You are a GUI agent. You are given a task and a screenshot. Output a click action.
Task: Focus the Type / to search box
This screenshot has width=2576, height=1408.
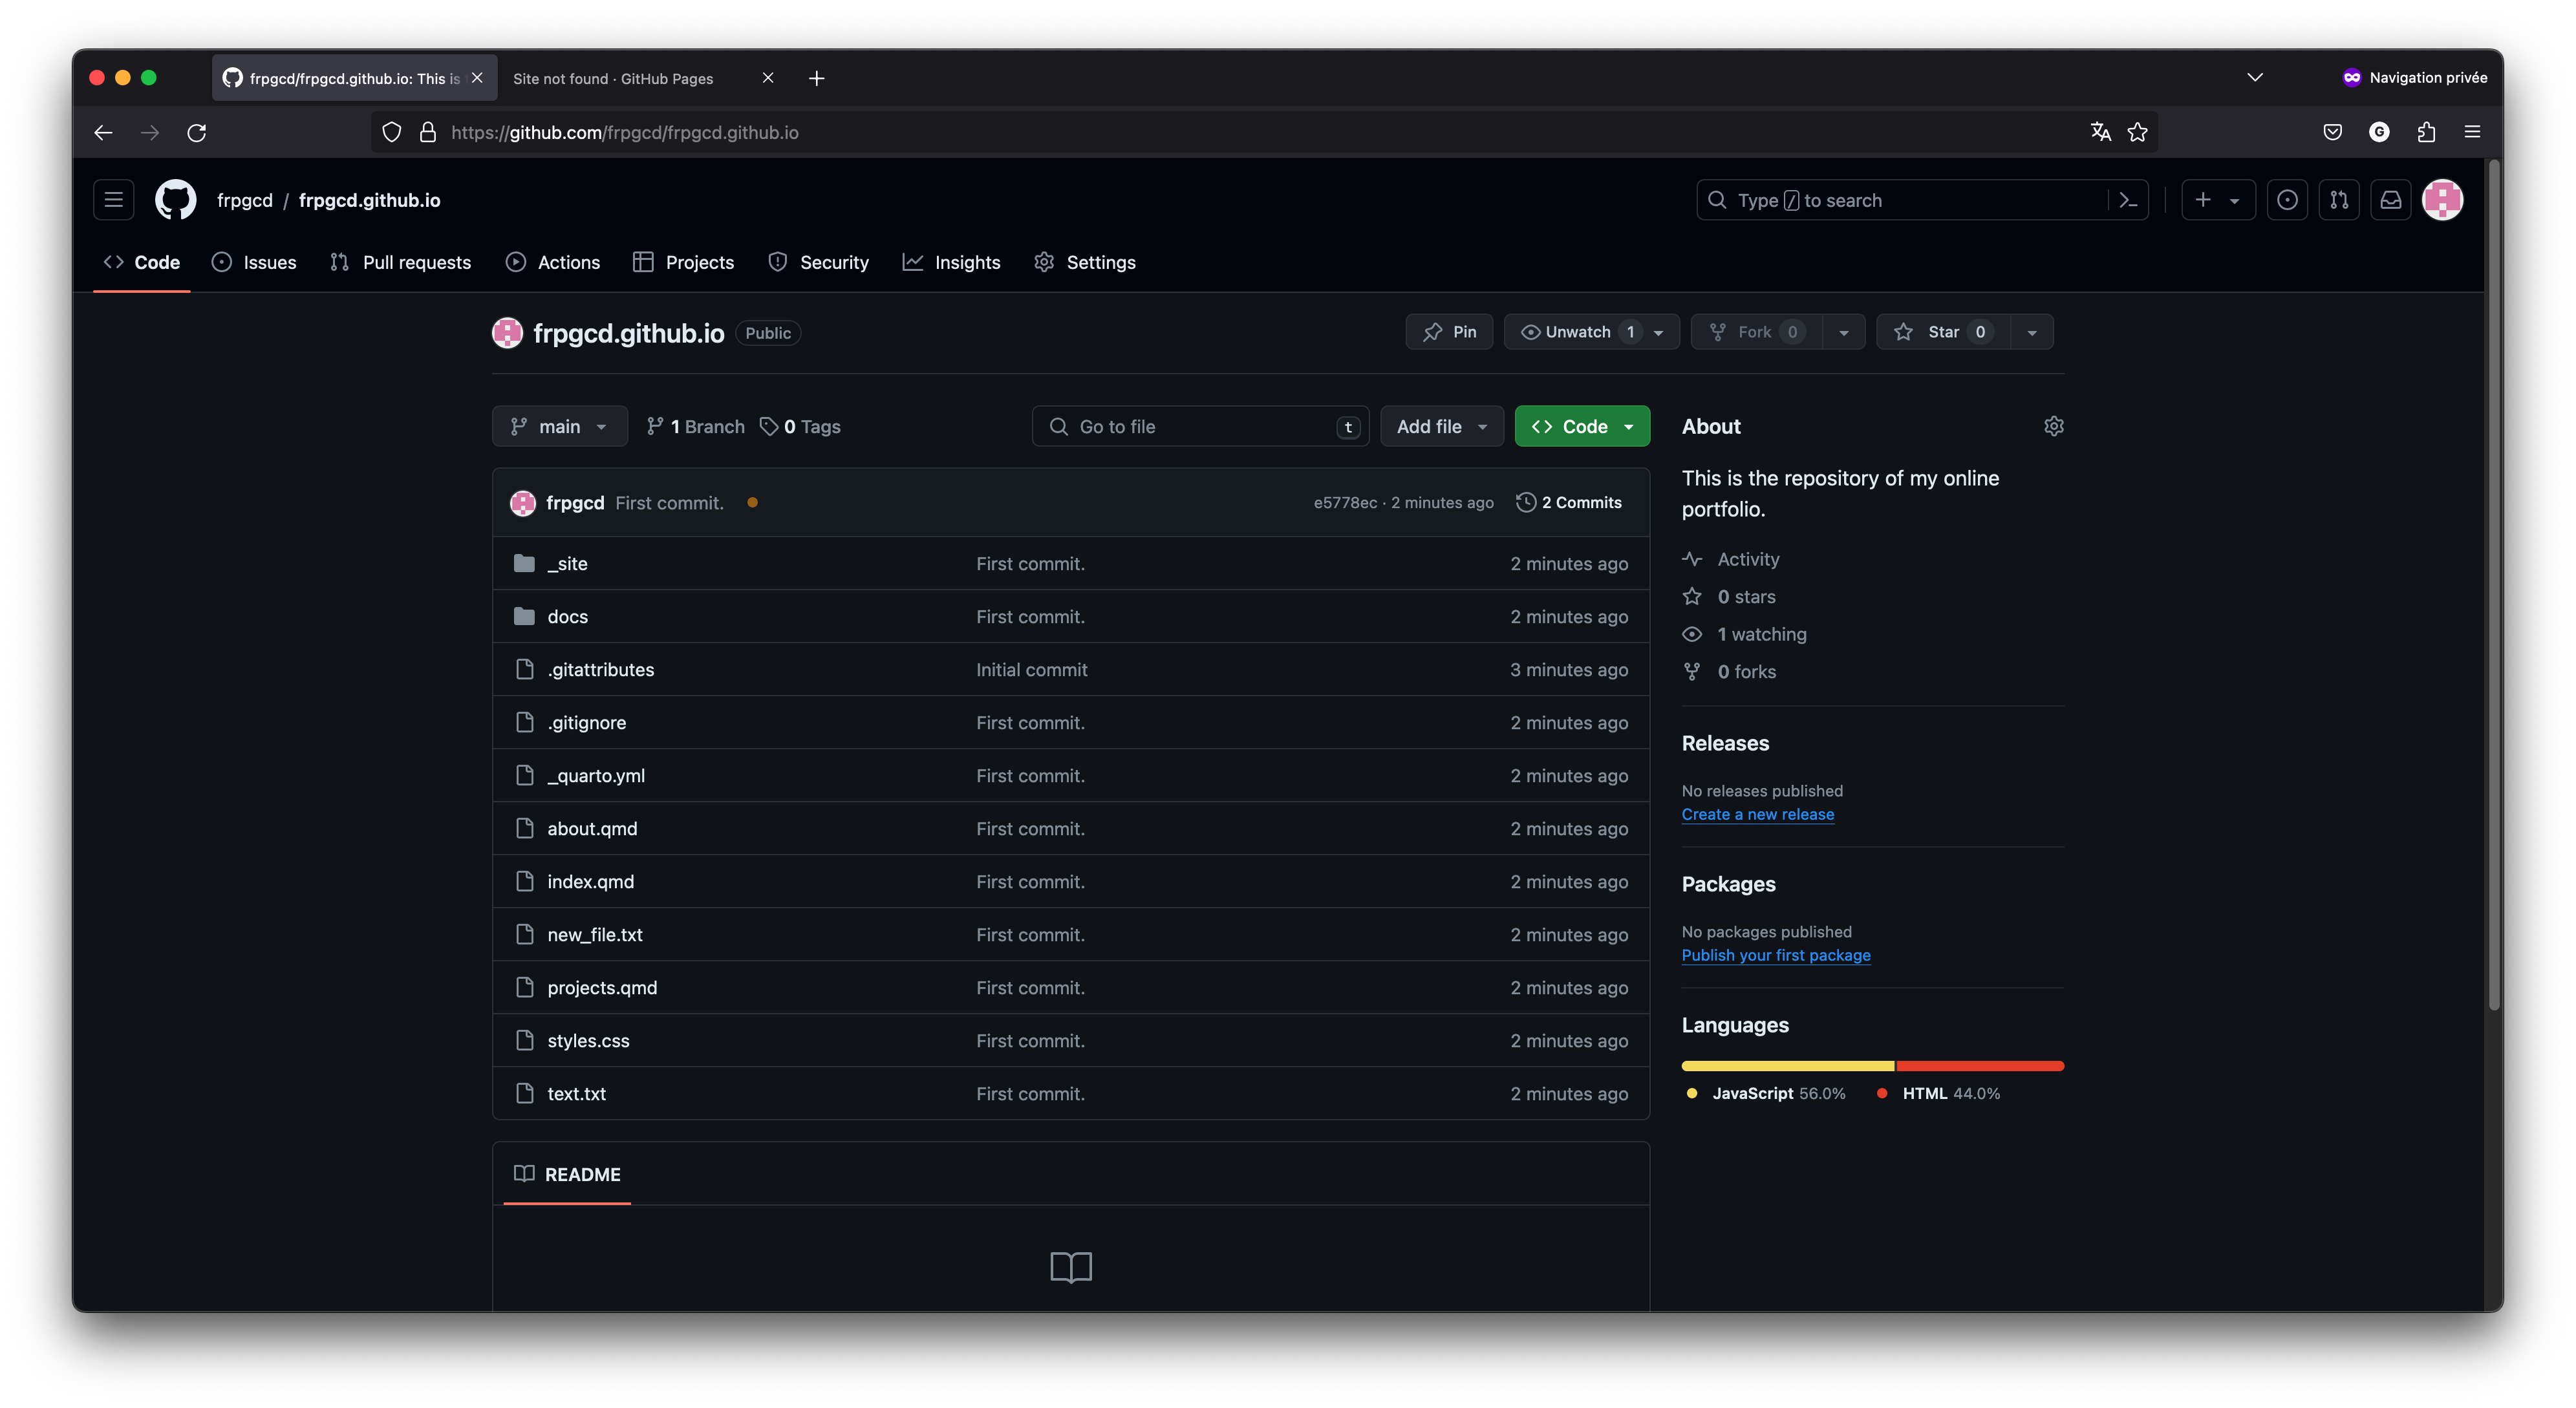point(1921,200)
